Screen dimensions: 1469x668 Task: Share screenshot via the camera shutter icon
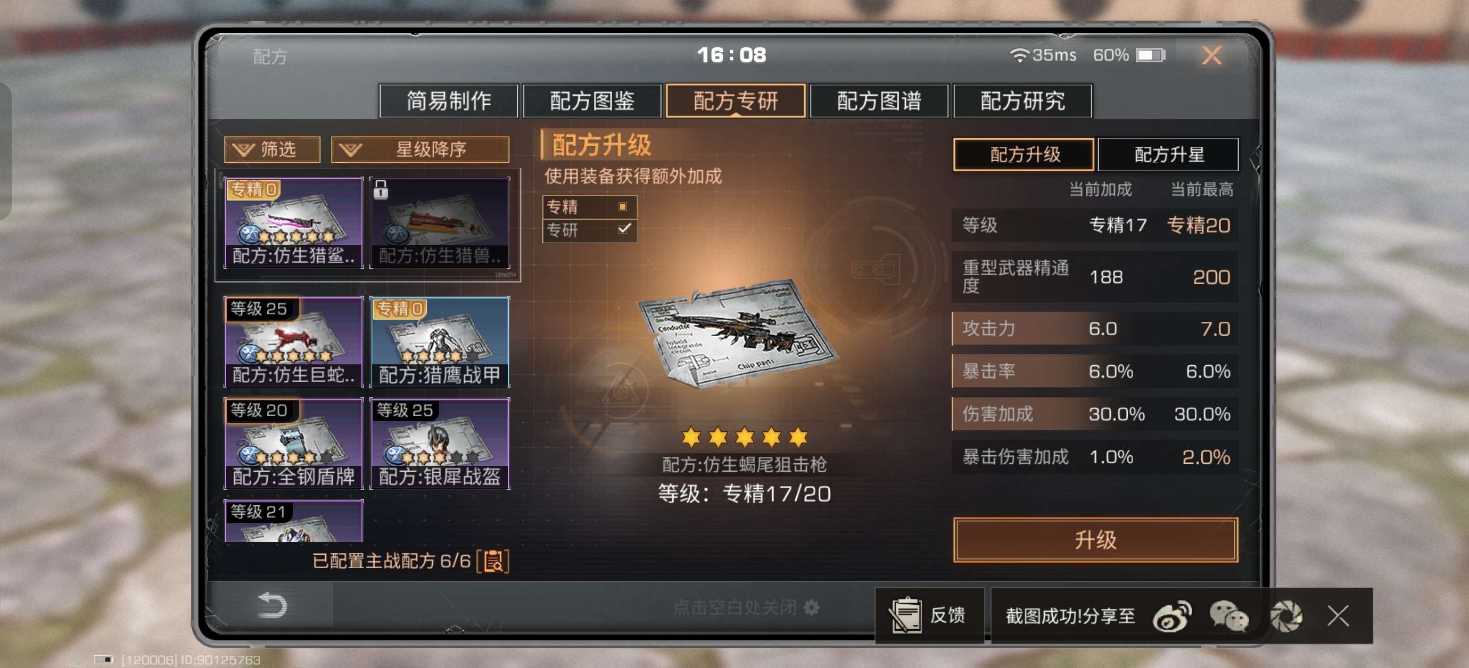click(x=1286, y=616)
